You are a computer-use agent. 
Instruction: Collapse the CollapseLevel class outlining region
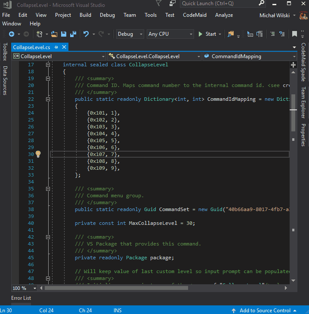[48, 65]
